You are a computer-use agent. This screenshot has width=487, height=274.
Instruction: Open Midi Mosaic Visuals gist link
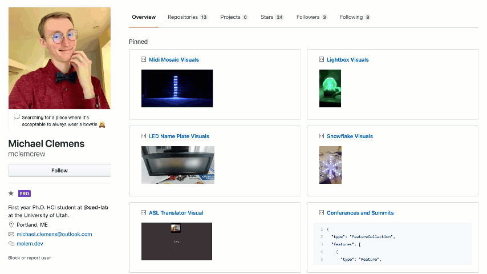pos(173,60)
